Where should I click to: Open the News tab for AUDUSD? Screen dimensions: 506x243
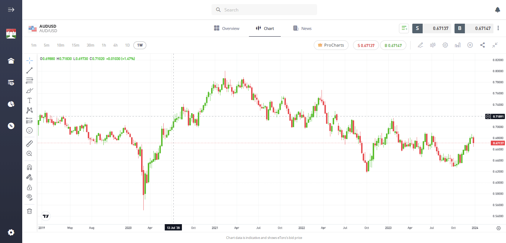click(302, 28)
